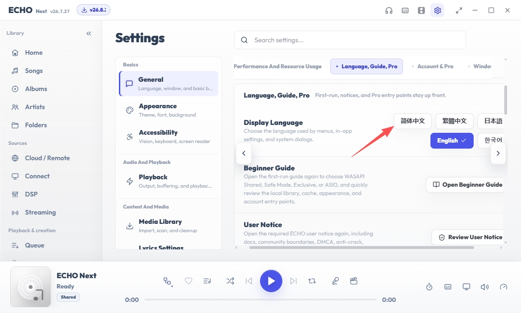Click the album art thumbnail
The height and width of the screenshot is (313, 521).
point(31,287)
